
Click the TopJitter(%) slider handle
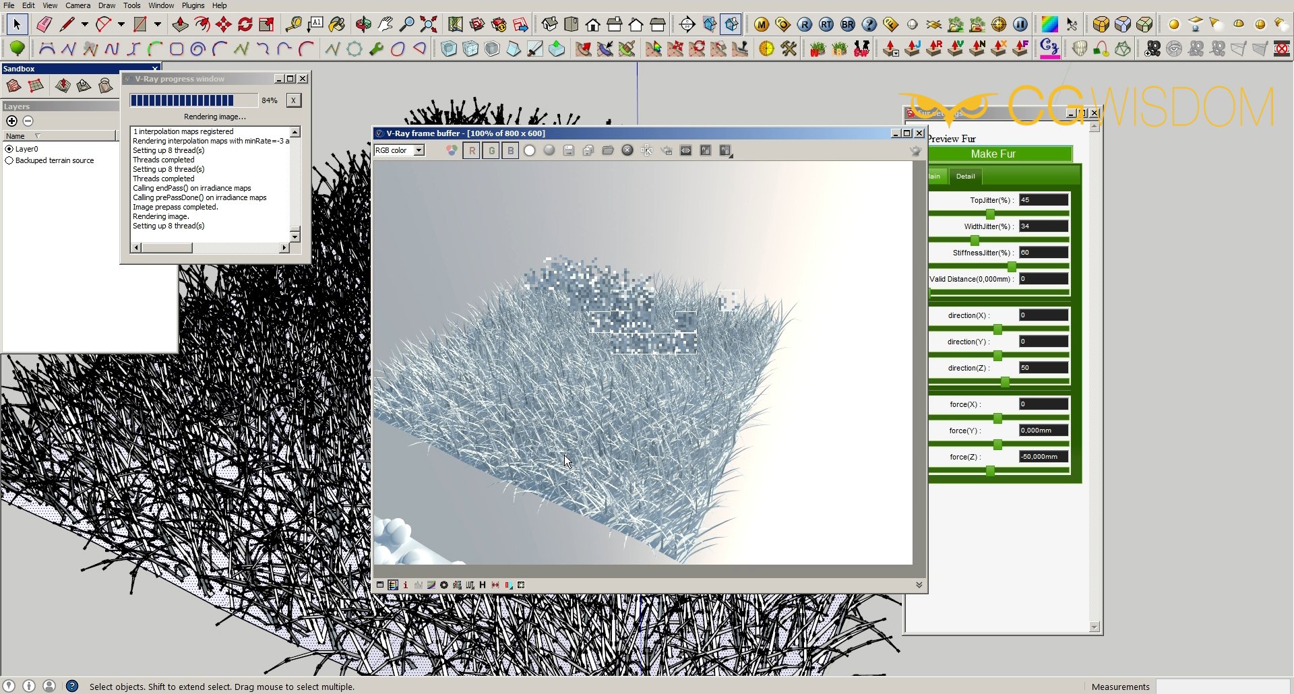tap(990, 214)
